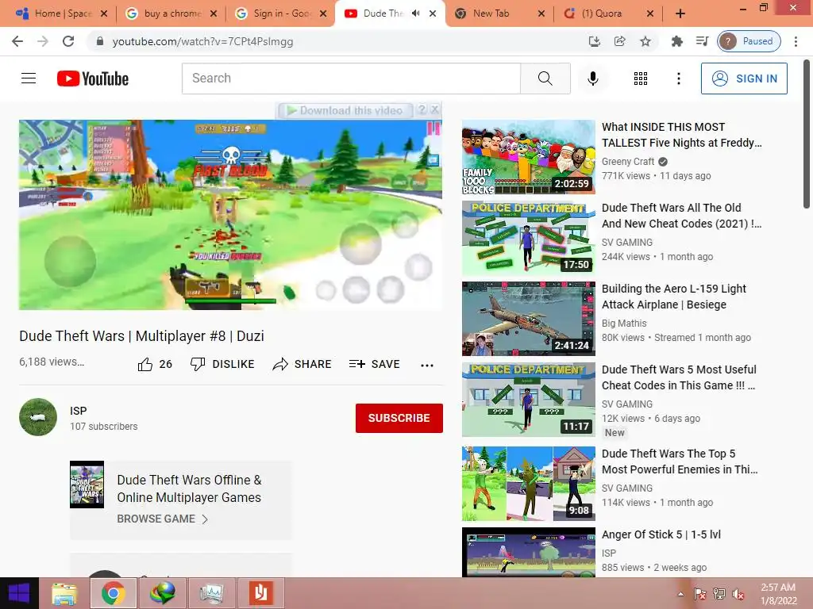Click the address bar URL
The height and width of the screenshot is (609, 813).
tap(202, 41)
